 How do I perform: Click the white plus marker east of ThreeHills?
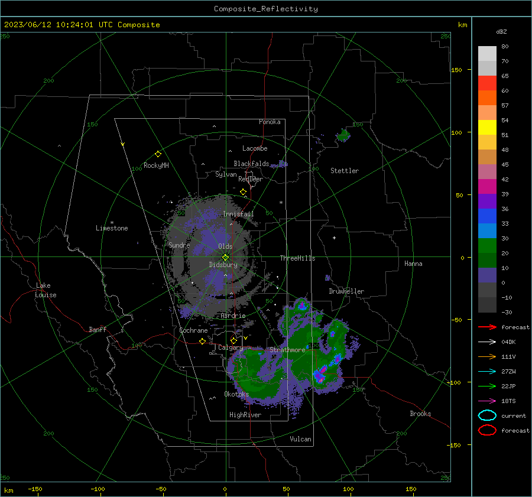point(334,238)
